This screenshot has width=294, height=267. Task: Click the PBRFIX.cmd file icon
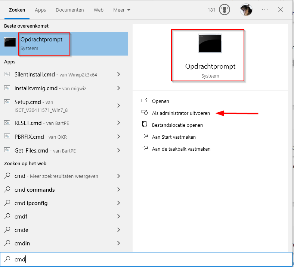click(x=7, y=136)
